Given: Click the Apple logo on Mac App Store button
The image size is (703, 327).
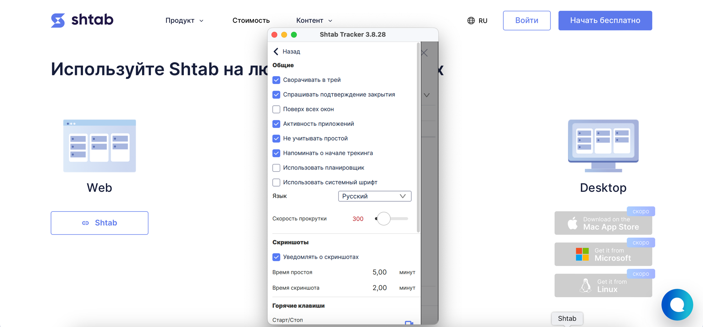Looking at the screenshot, I should [573, 223].
